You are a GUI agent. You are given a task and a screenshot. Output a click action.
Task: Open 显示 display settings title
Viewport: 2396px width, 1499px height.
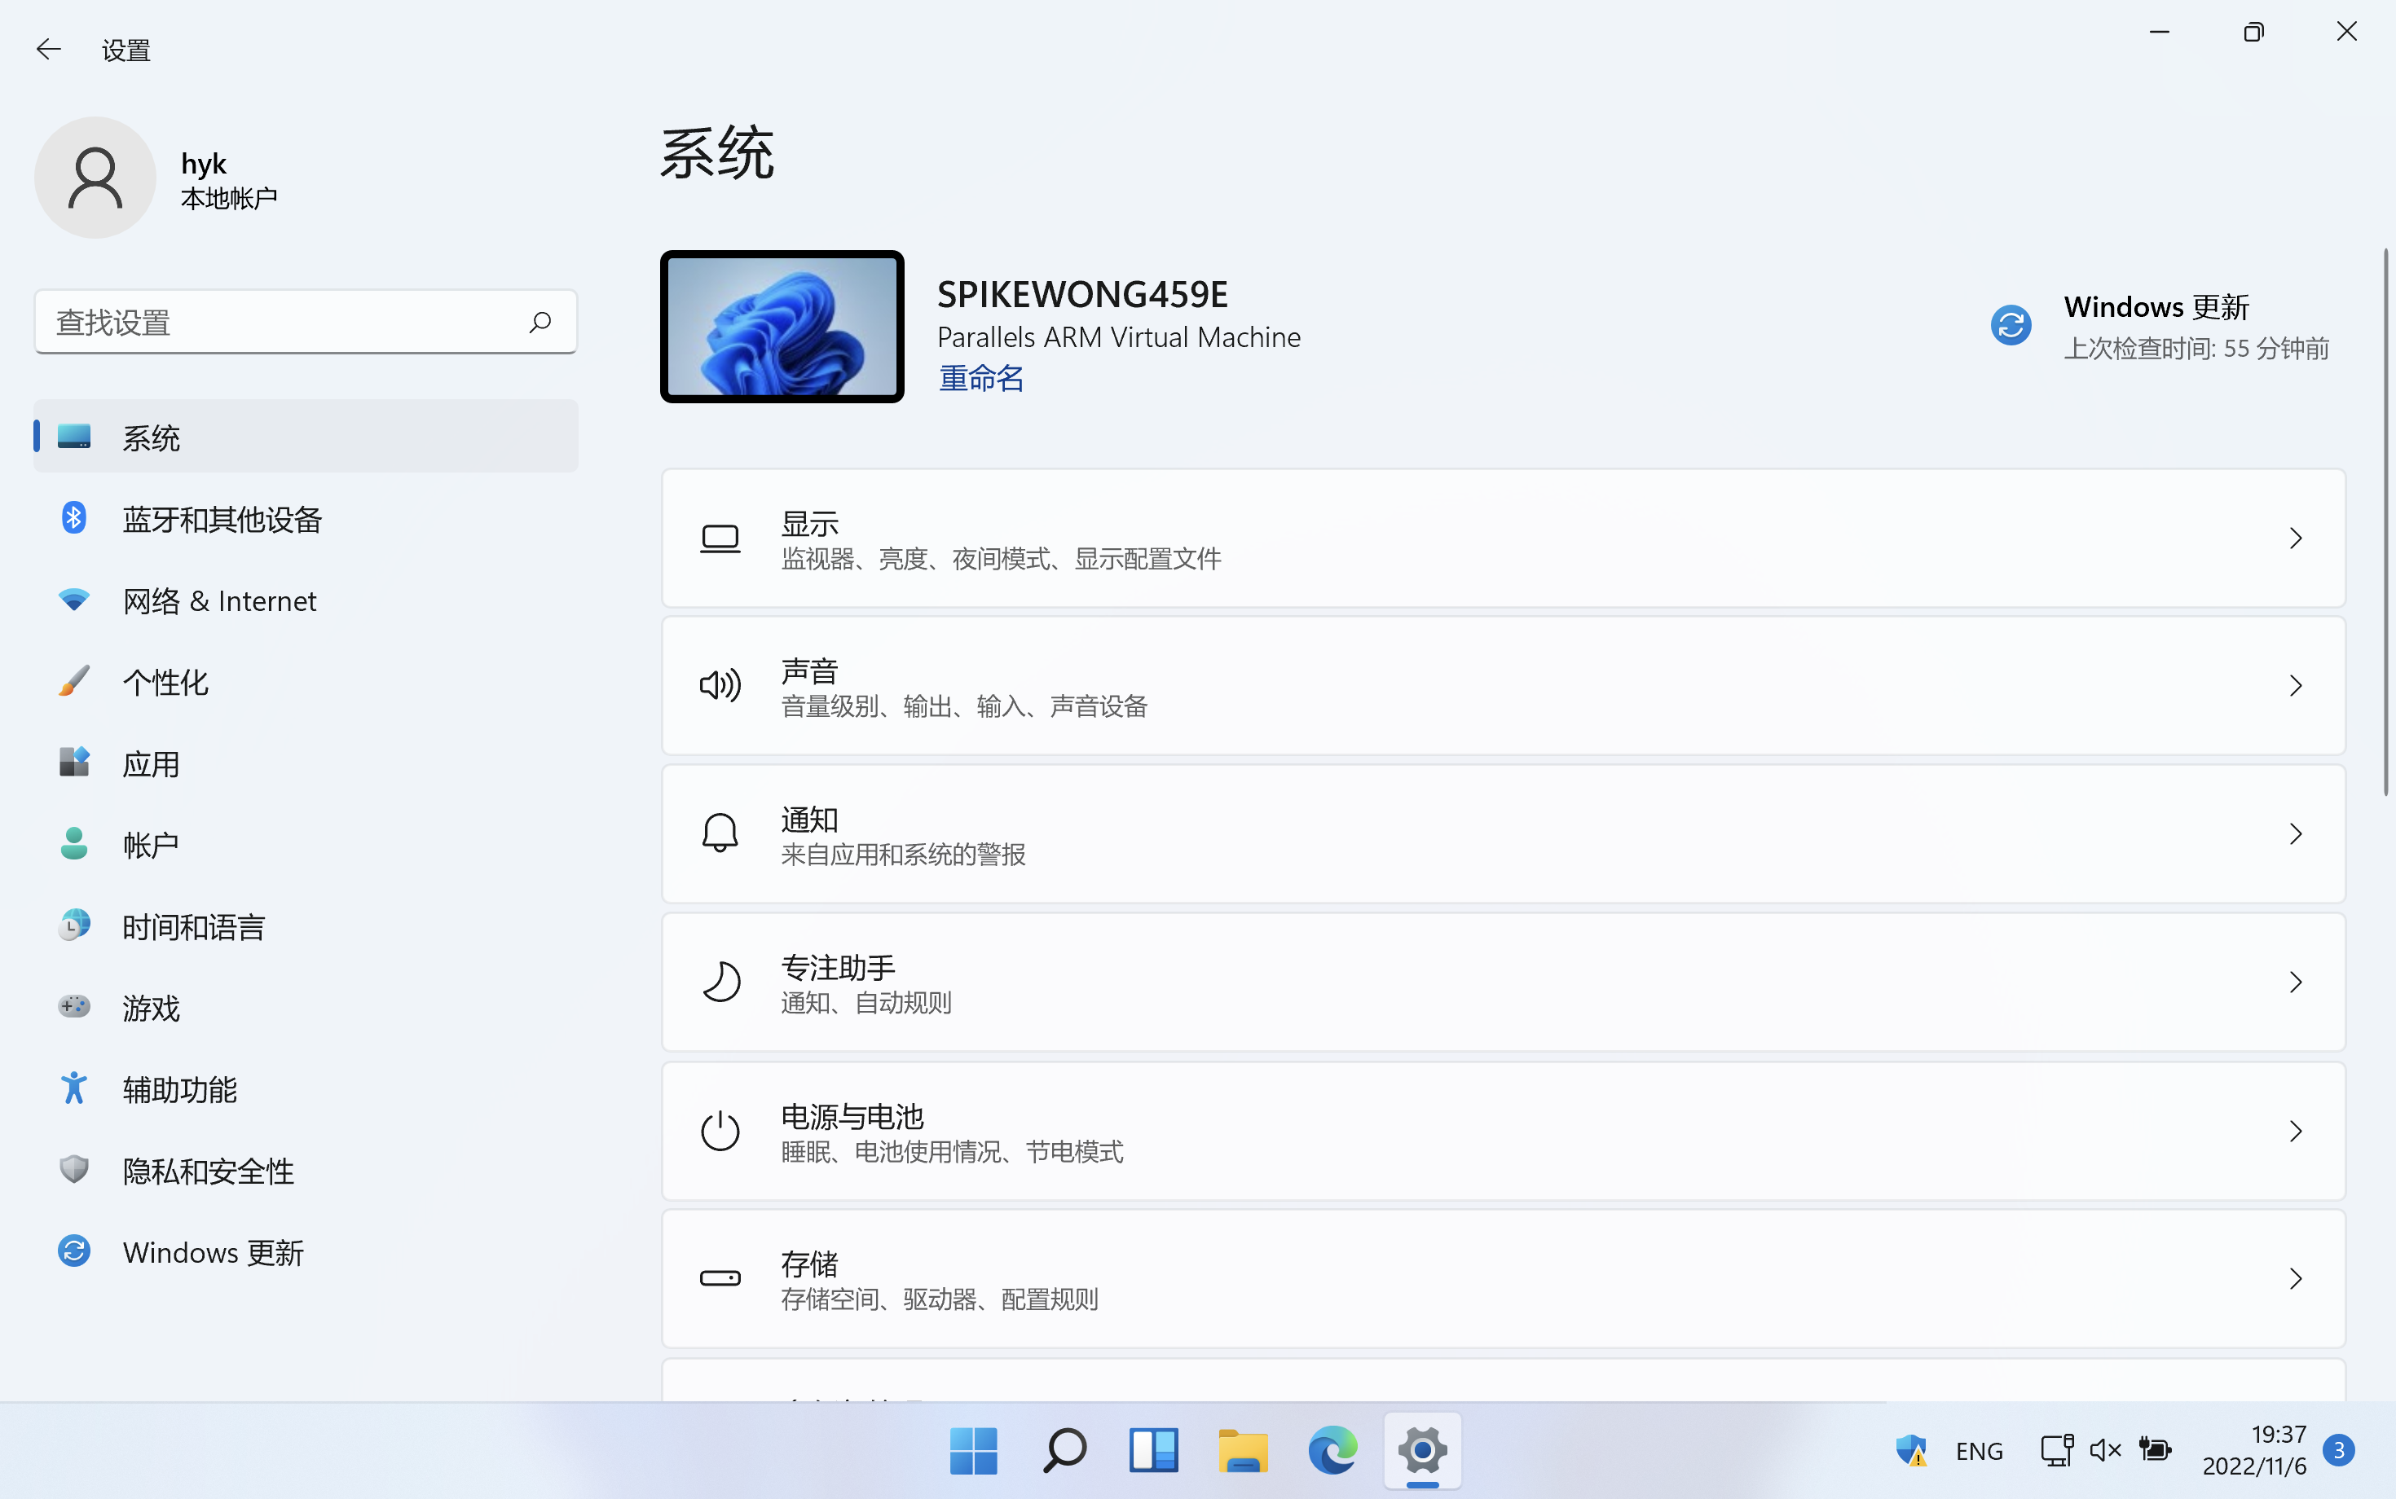809,522
